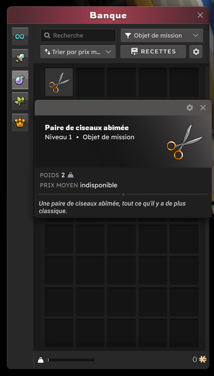Select the potion consumables category icon
Screen dimensions: 214x376
[20, 80]
